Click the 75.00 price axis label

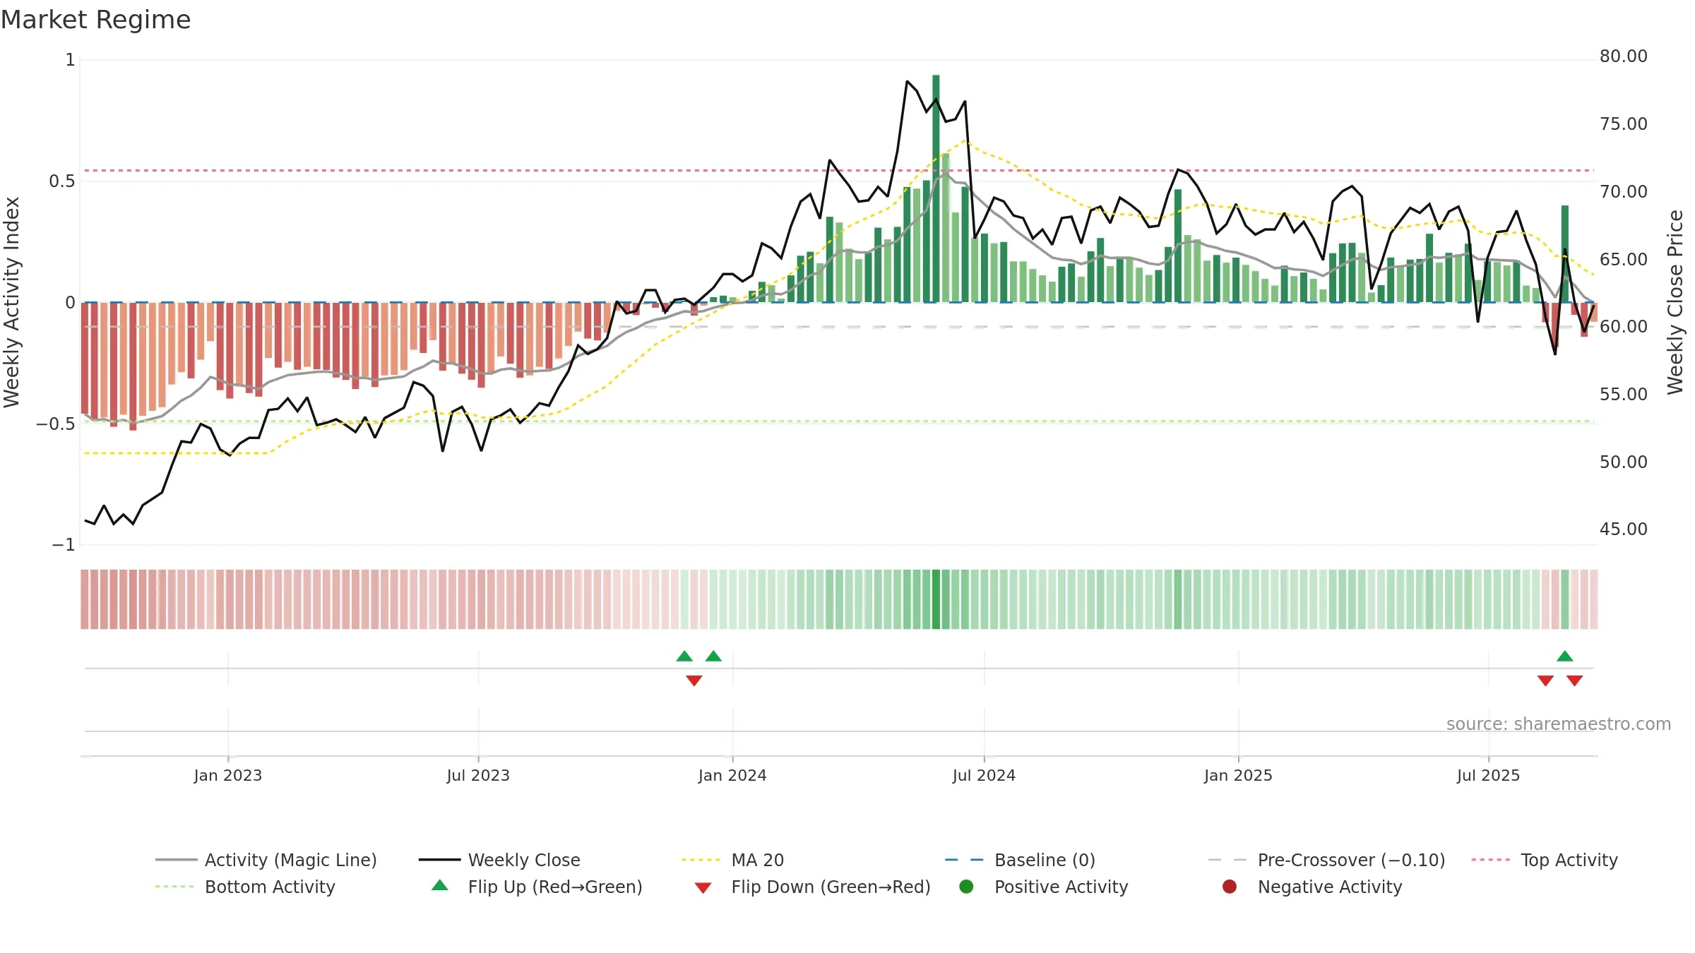click(x=1623, y=124)
